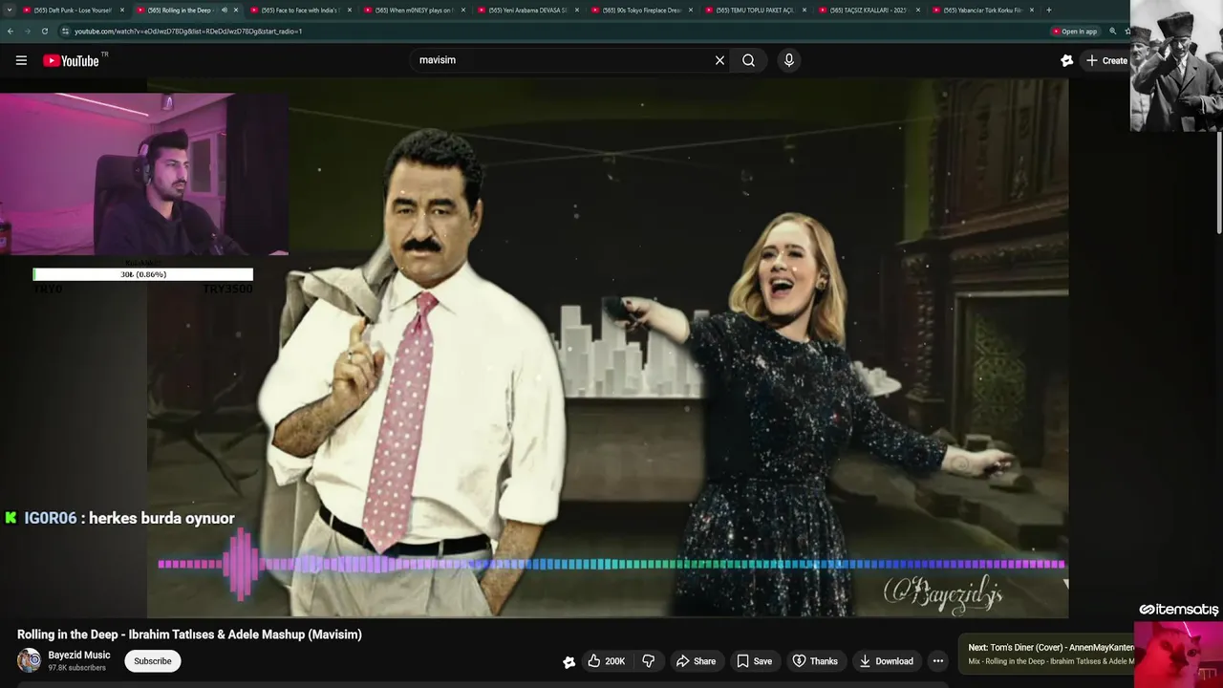Screen dimensions: 1223x688
Task: Open a new browser tab
Action: [1049, 11]
